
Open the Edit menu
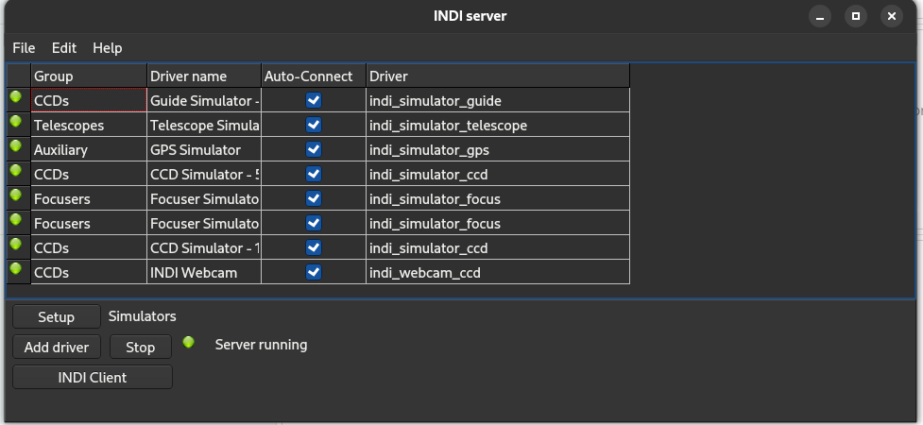tap(64, 48)
